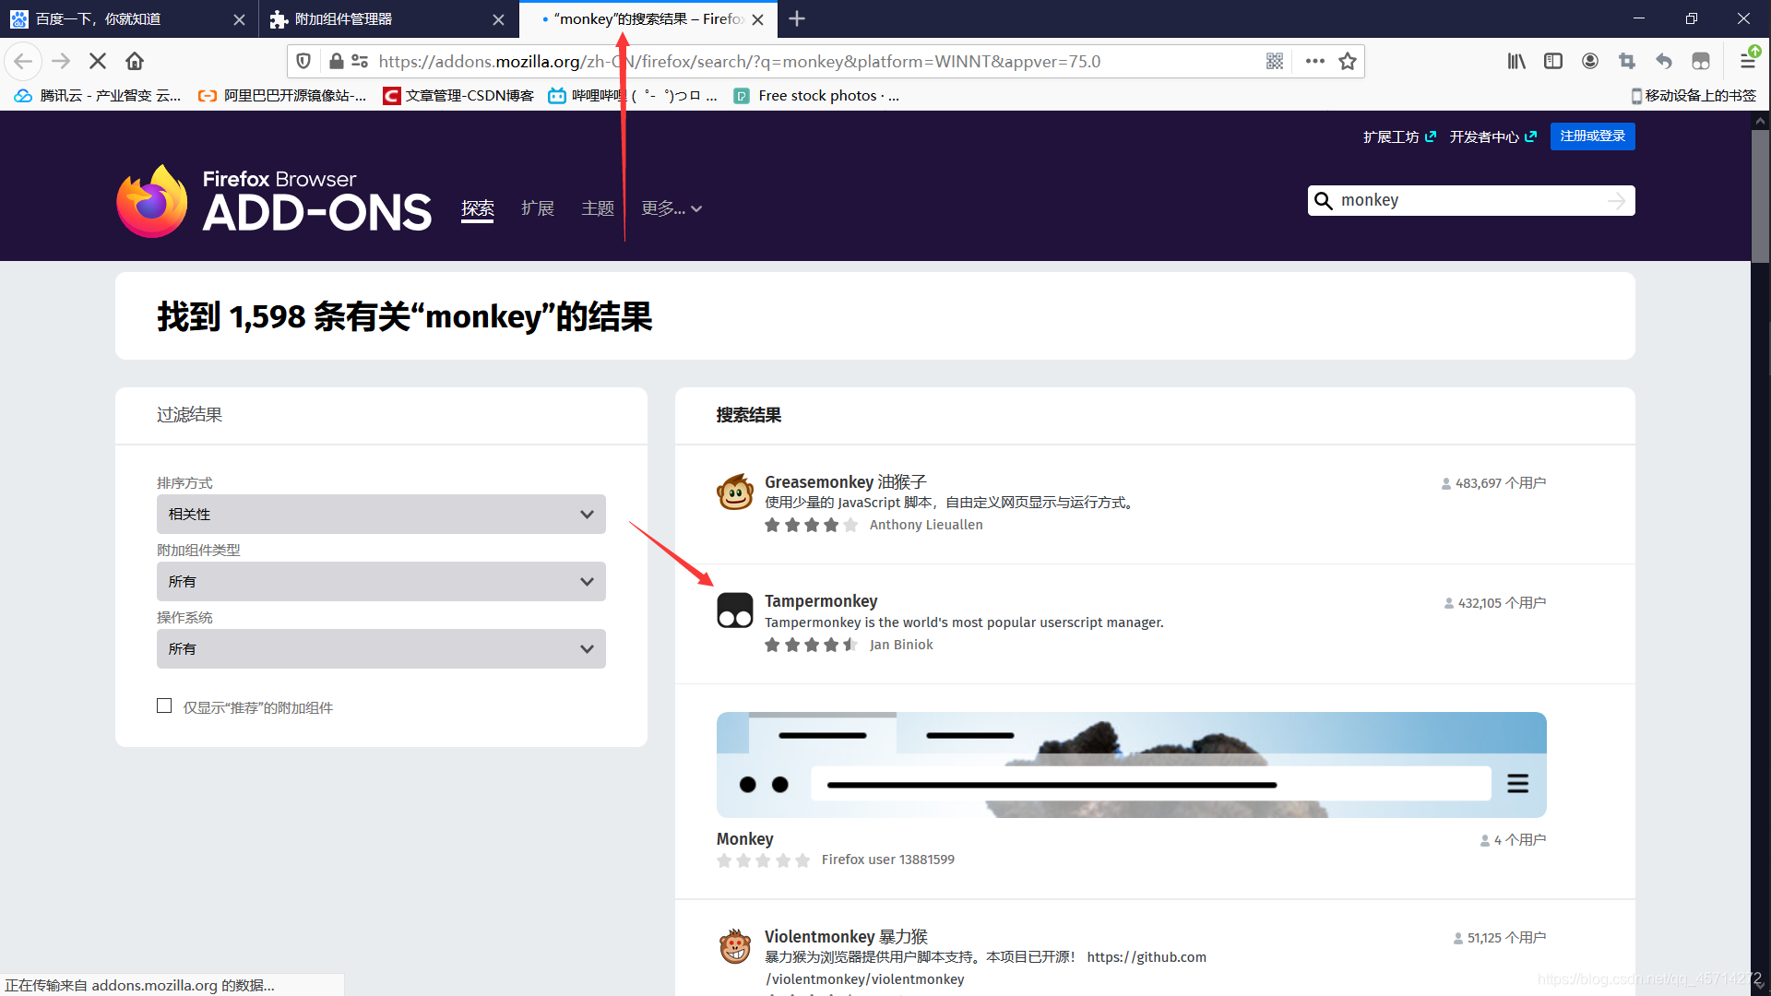Stop loading the page
Image resolution: width=1771 pixels, height=996 pixels.
coord(98,62)
